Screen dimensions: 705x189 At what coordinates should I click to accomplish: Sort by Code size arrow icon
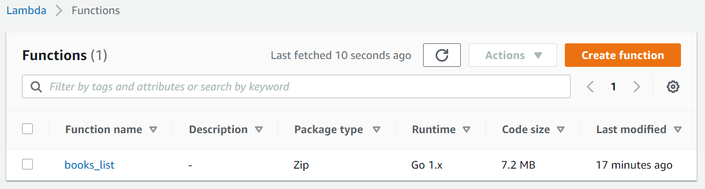point(561,129)
